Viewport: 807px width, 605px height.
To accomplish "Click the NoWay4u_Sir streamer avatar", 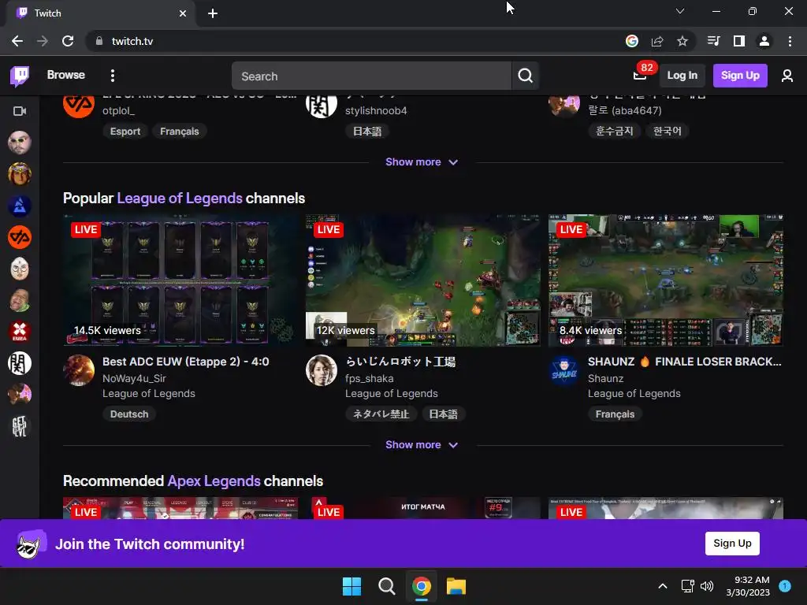I will (79, 370).
